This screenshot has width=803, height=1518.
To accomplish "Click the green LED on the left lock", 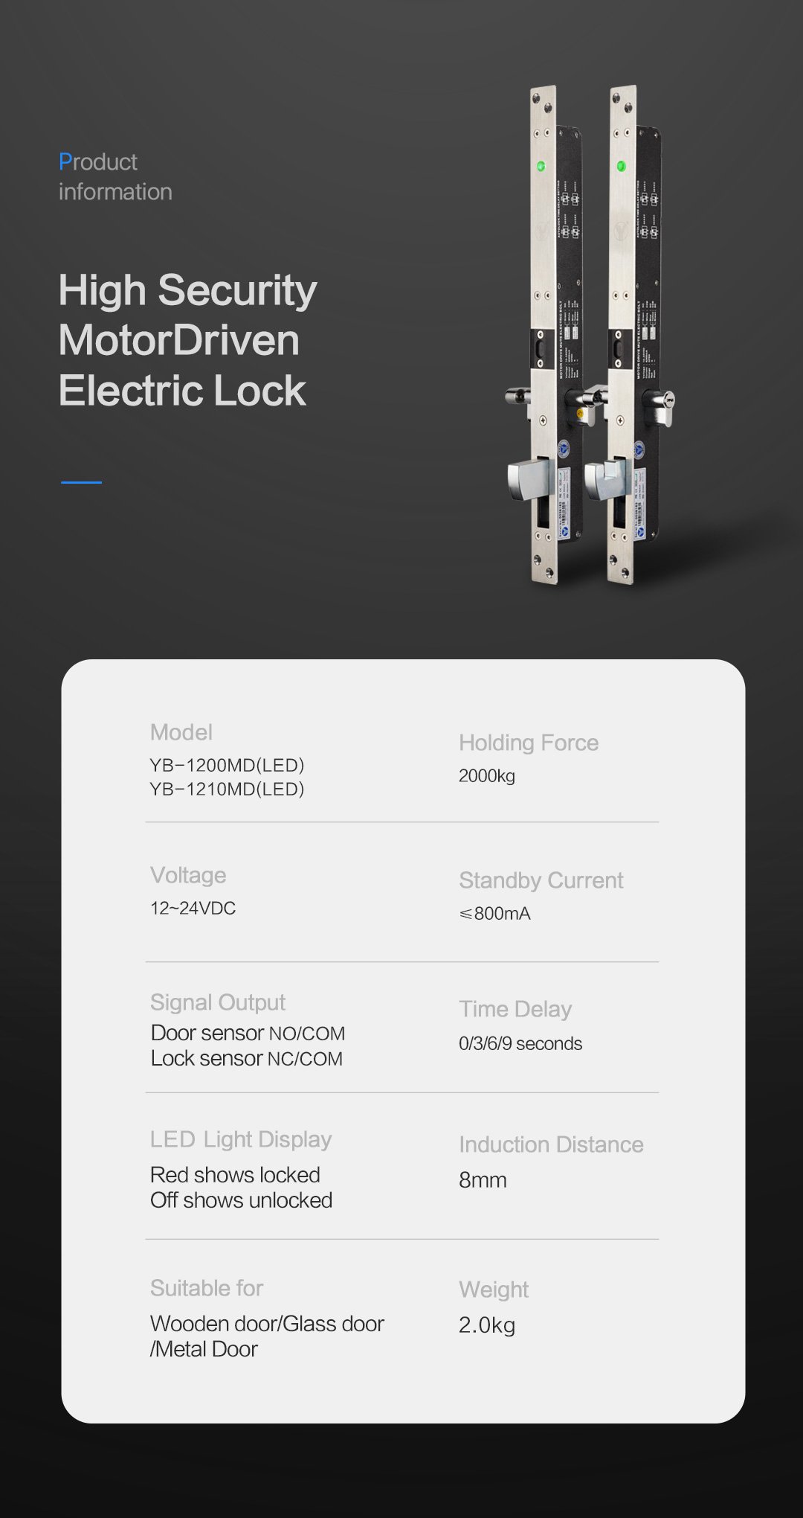I will (x=541, y=166).
